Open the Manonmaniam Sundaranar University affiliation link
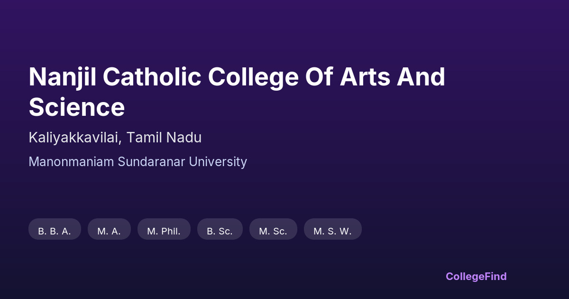Viewport: 569px width, 299px height. pos(138,162)
